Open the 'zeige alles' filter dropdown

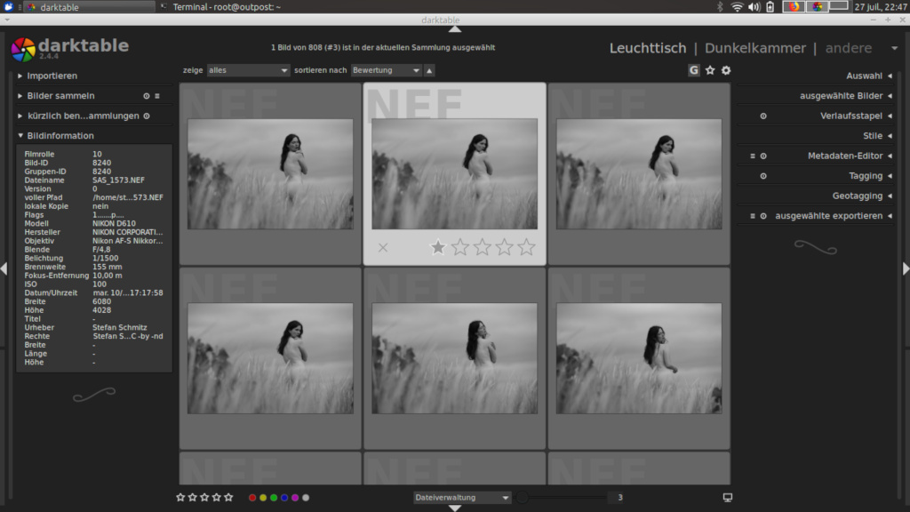point(248,70)
